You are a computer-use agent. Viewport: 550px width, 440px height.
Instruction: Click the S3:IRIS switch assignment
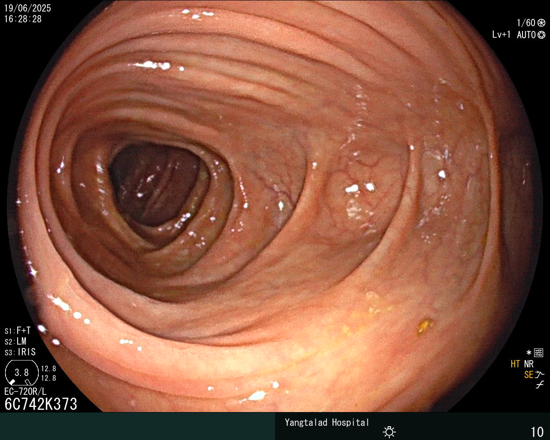20,352
